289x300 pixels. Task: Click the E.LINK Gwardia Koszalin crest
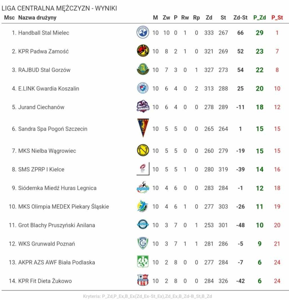[143, 88]
